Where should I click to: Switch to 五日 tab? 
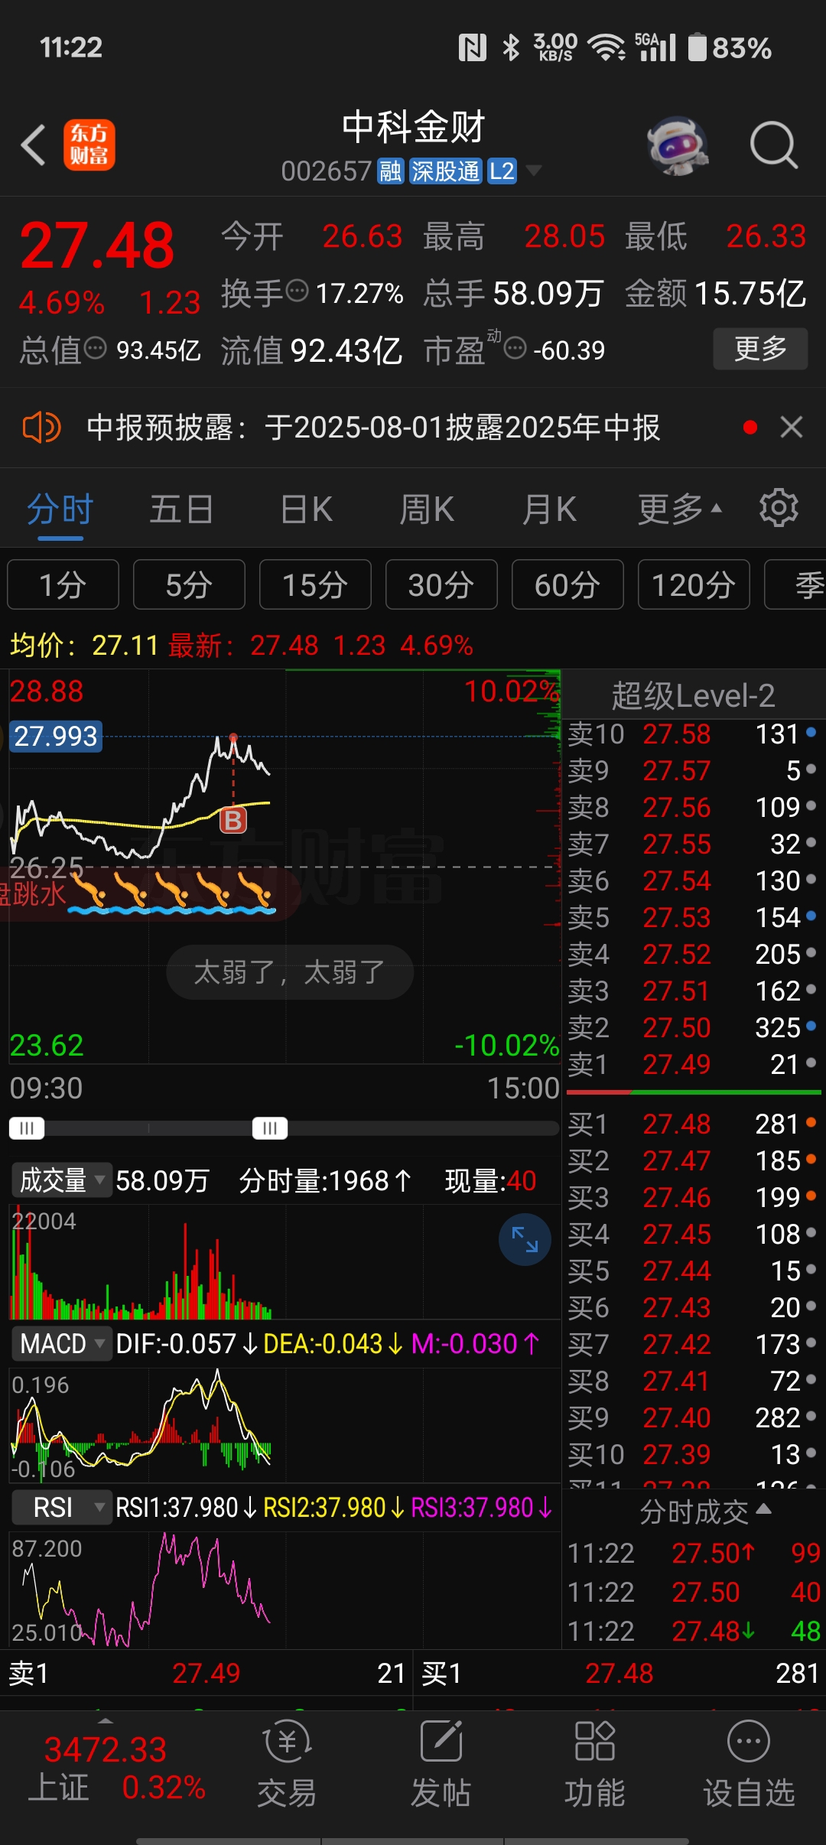[x=181, y=509]
